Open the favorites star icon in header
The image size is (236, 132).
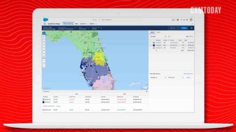tap(173, 20)
